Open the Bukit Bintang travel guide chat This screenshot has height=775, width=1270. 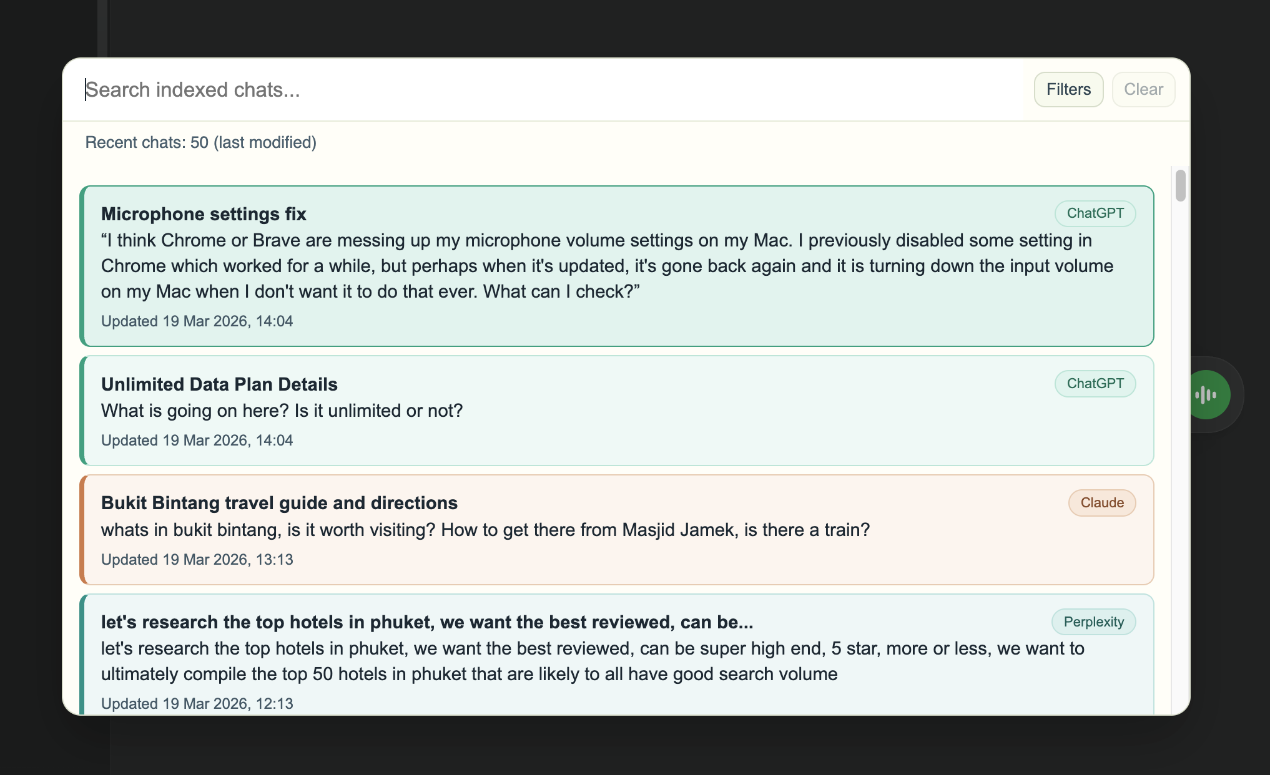tap(562, 530)
